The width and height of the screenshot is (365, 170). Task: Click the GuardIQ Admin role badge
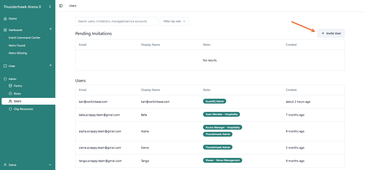pyautogui.click(x=214, y=101)
